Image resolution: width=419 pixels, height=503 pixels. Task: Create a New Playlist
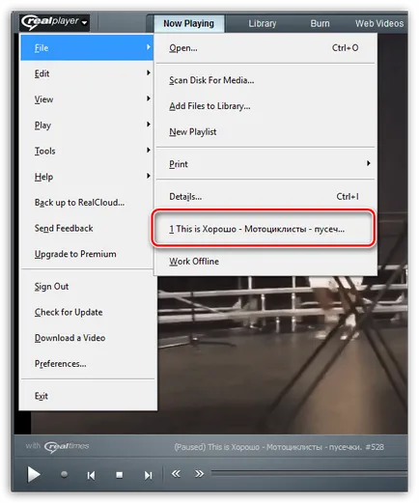click(265, 131)
